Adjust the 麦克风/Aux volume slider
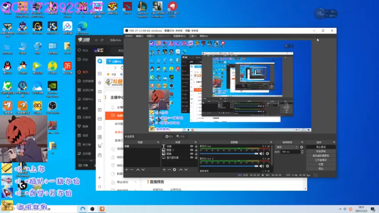Viewport: 379px width, 213px height. tap(229, 153)
